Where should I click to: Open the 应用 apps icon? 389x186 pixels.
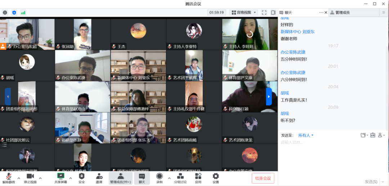pyautogui.click(x=198, y=177)
